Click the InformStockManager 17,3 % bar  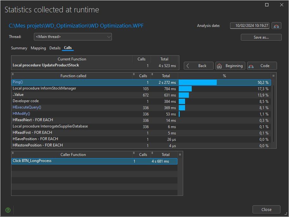click(x=185, y=89)
